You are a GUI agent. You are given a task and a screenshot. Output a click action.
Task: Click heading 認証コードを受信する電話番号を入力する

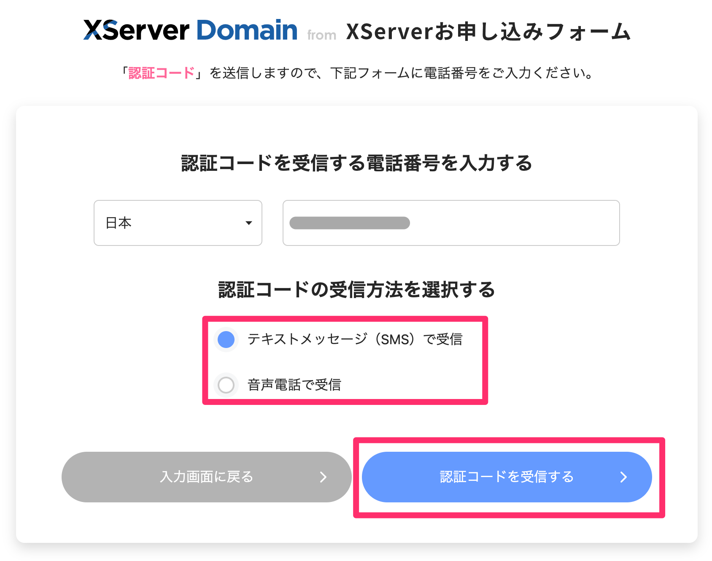pyautogui.click(x=356, y=163)
